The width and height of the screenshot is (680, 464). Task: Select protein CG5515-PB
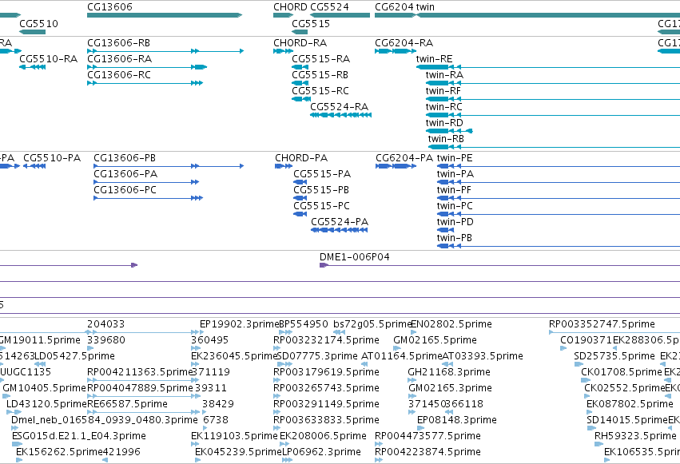coord(321,190)
